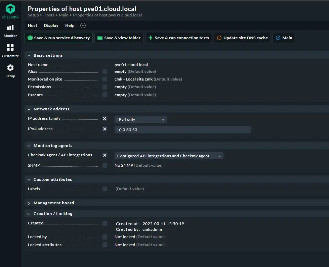Open the Checkmk agent / API integrations dropdown
329x267 pixels.
(x=169, y=156)
